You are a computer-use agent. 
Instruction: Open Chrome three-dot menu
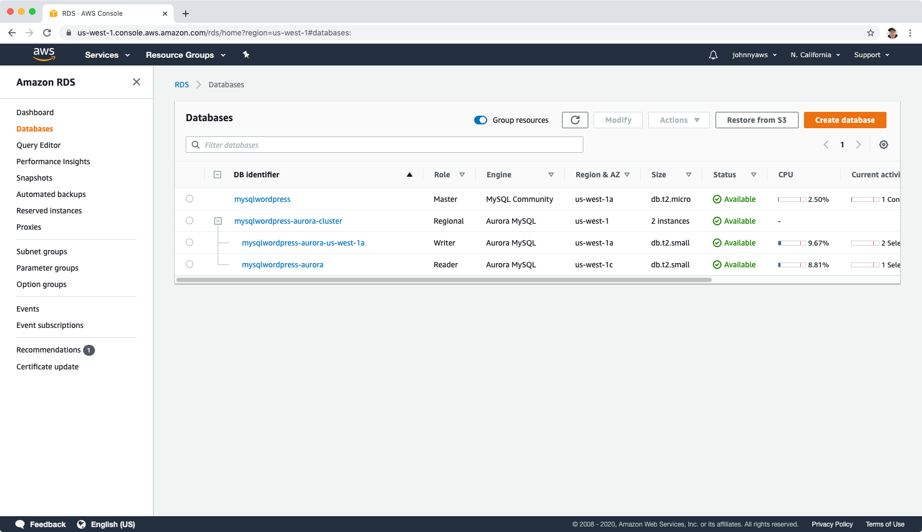910,33
